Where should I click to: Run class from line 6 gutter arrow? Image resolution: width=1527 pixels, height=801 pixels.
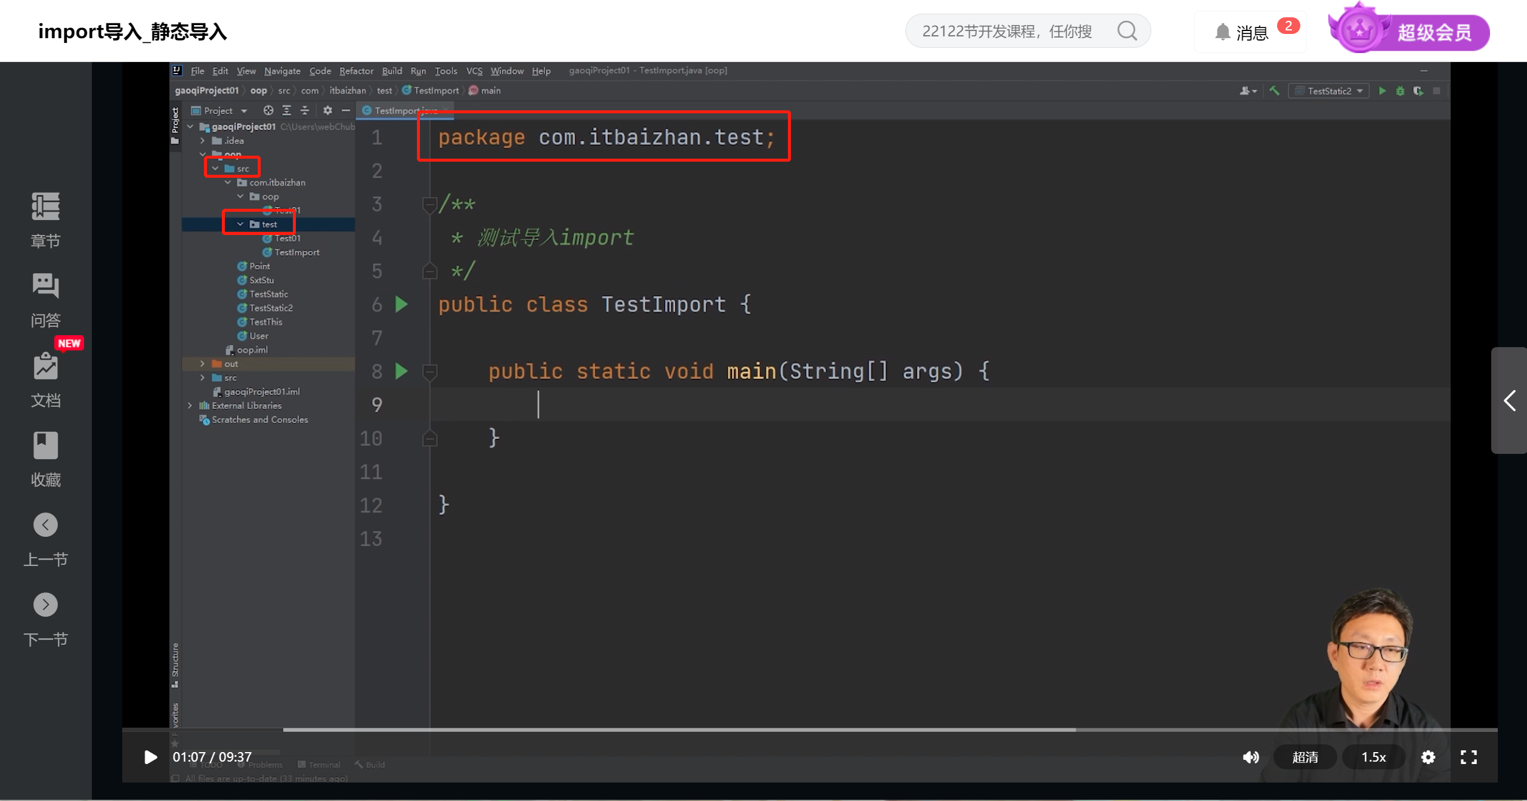pos(402,305)
